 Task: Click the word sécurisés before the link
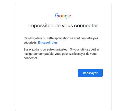[30, 42]
